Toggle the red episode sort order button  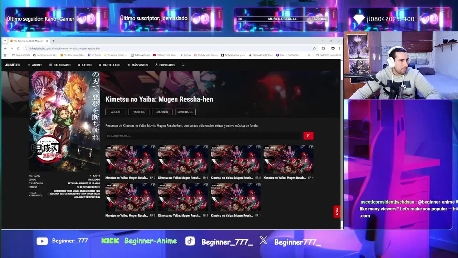[308, 136]
